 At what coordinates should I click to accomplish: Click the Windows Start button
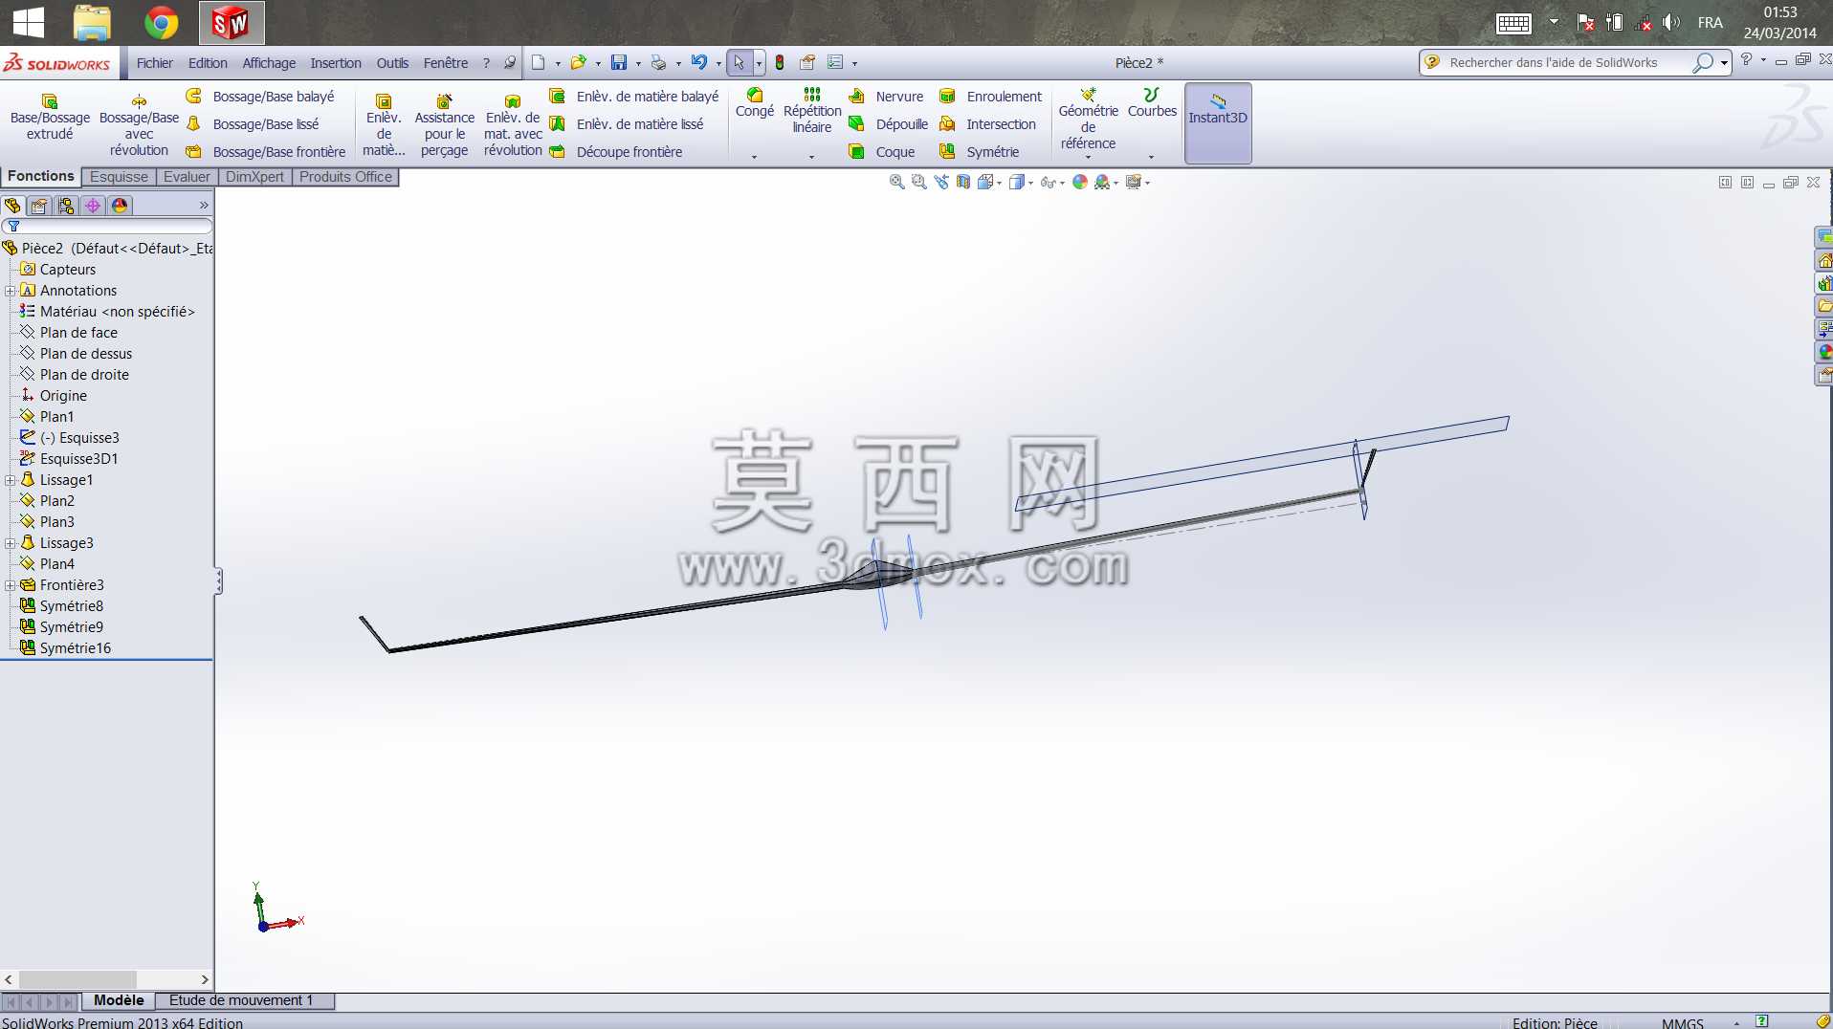tap(29, 22)
